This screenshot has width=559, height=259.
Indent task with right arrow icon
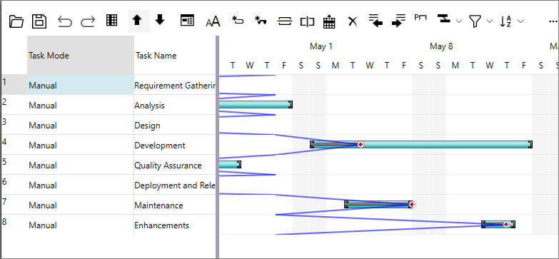[x=398, y=21]
